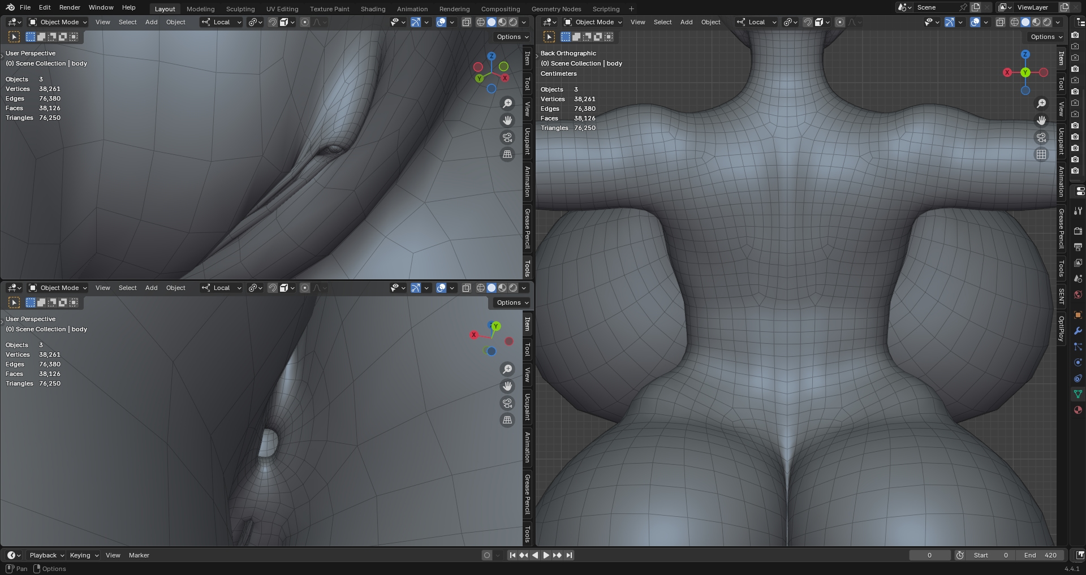1086x575 pixels.
Task: Expand the Options dropdown in bottom-left viewport
Action: pos(512,302)
